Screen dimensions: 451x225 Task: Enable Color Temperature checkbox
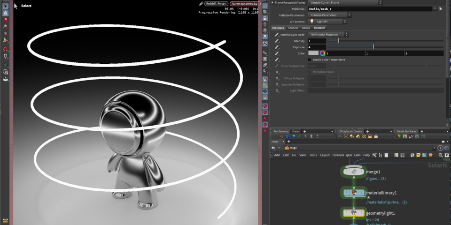pyautogui.click(x=309, y=60)
